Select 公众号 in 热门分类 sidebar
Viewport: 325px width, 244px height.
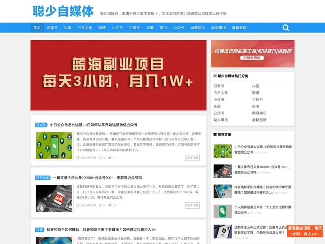pyautogui.click(x=219, y=113)
